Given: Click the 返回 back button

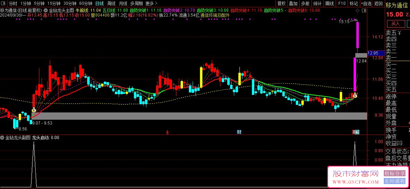Looking at the screenshot, I should (378, 3).
